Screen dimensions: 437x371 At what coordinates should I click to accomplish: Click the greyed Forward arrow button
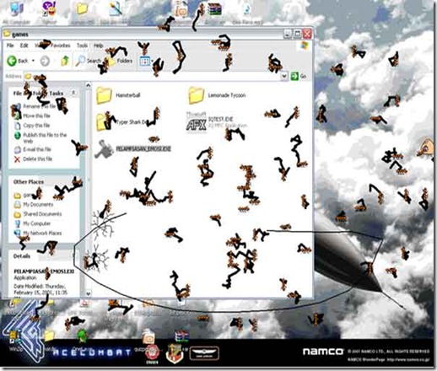click(45, 61)
